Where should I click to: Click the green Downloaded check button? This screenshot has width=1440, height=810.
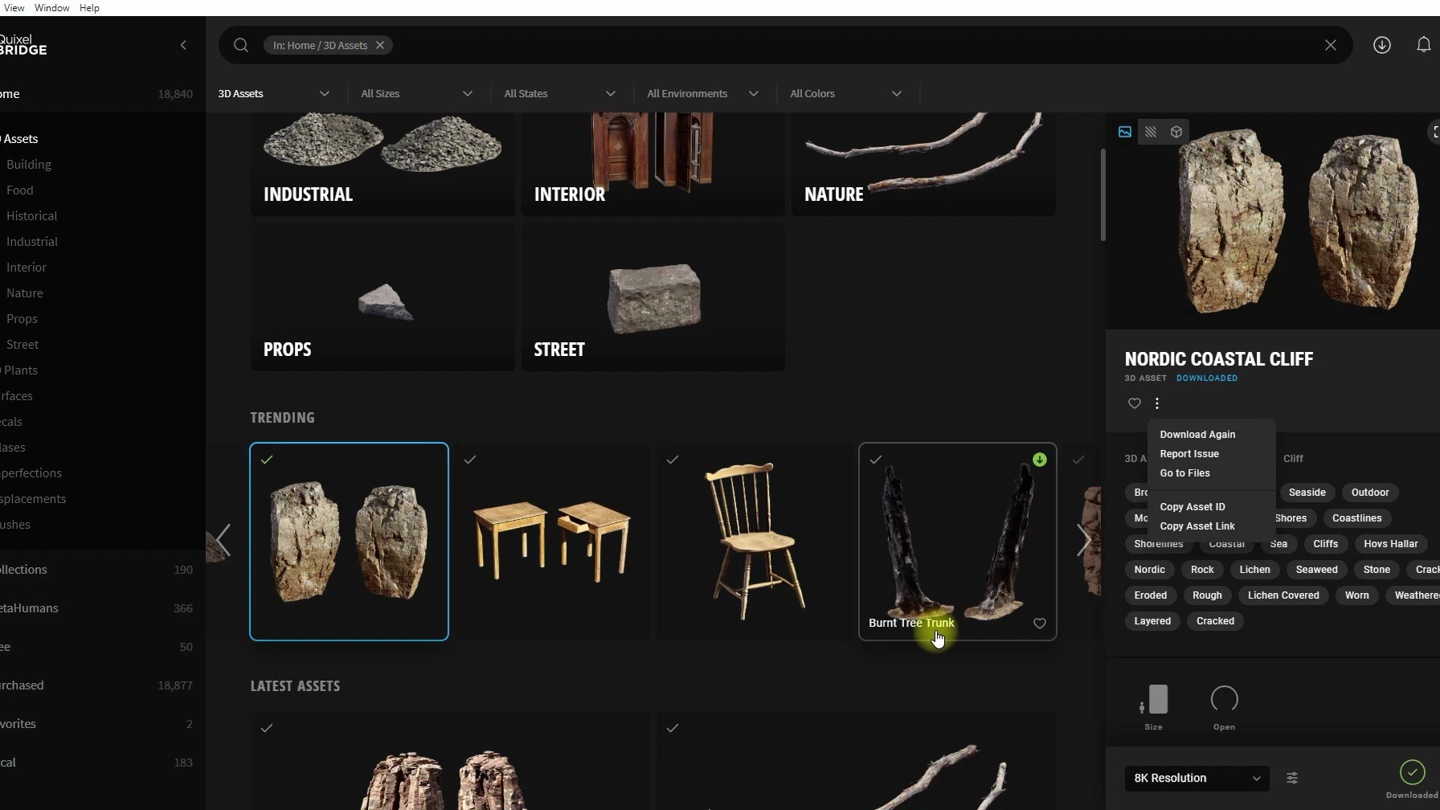point(1412,772)
